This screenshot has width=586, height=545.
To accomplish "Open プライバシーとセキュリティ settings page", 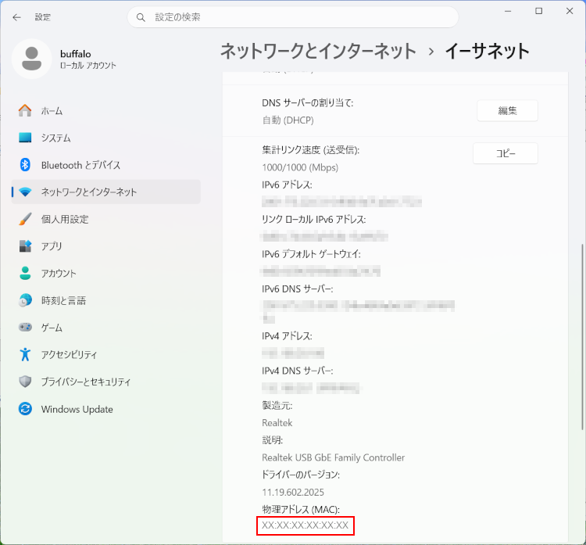I will pos(106,382).
